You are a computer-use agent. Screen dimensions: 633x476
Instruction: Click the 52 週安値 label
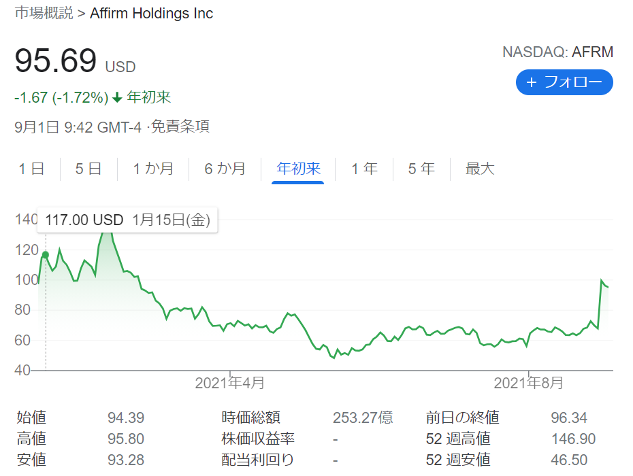coord(458,460)
